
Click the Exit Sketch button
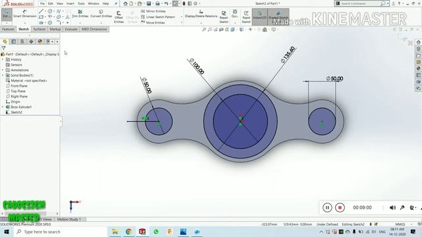(x=7, y=14)
